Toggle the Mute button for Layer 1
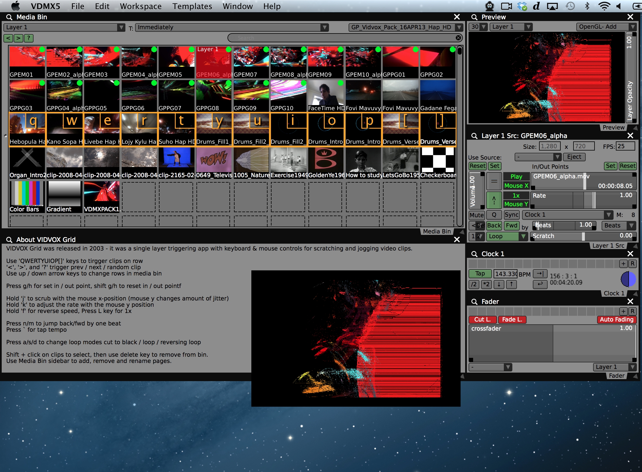642x472 pixels. click(477, 215)
